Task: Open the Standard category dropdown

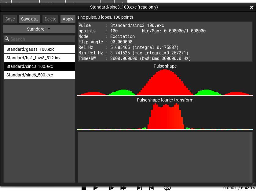Action: [x=39, y=29]
